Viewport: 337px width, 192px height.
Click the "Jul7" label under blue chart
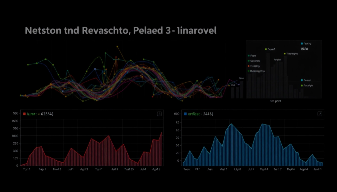(251, 169)
